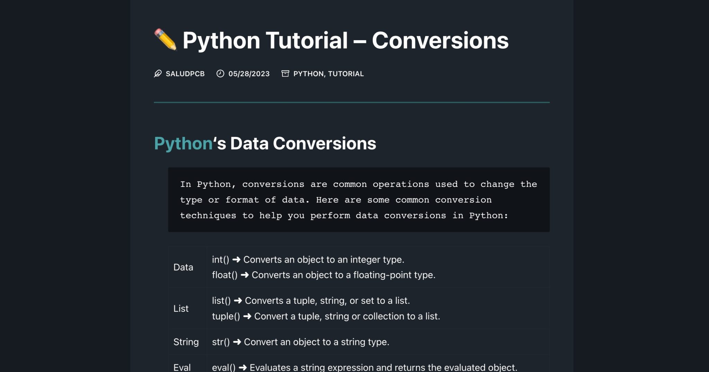This screenshot has height=372, width=709.
Task: Click the pencil emoji beside the title
Action: point(165,40)
